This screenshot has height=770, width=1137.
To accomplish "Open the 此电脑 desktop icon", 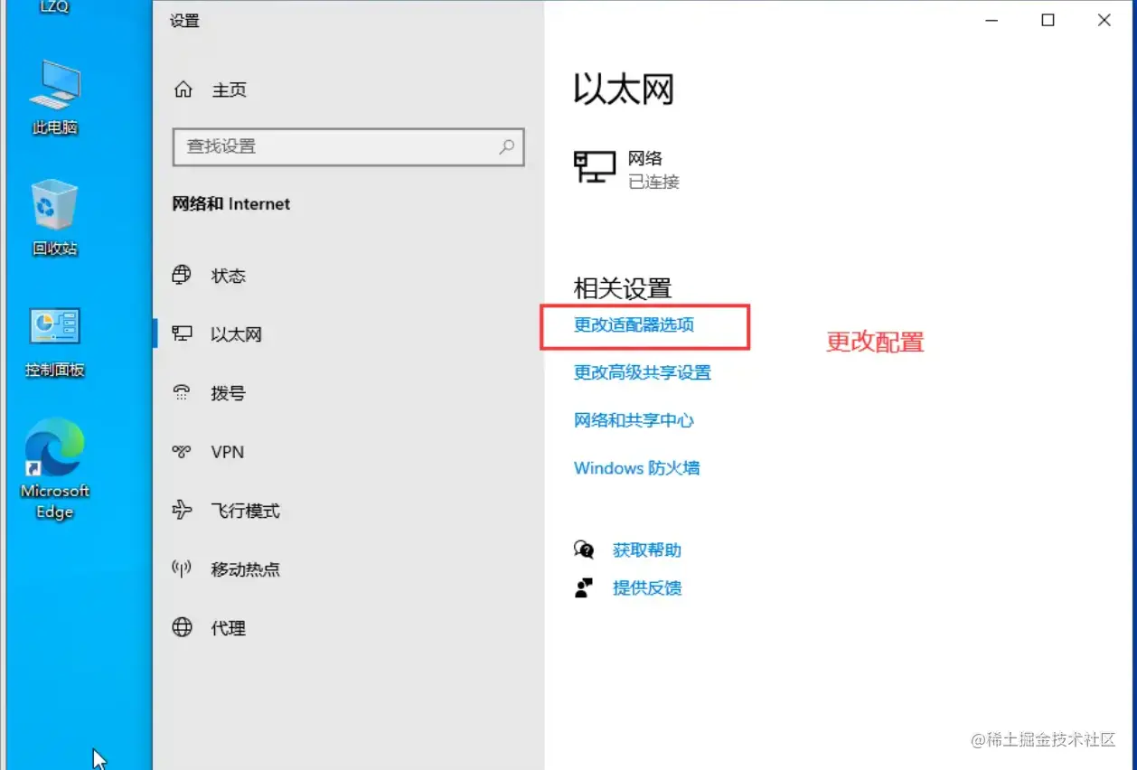I will coord(55,98).
